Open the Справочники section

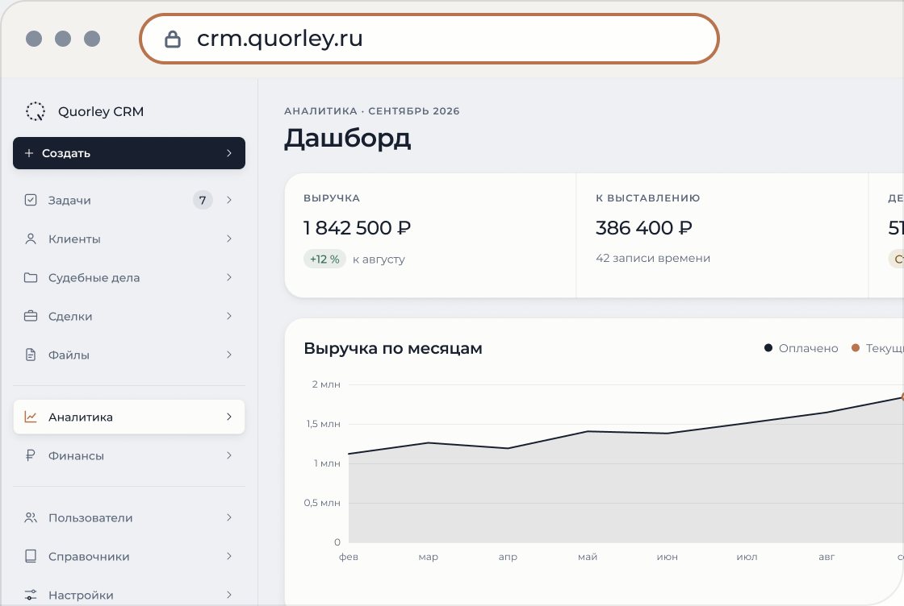129,556
